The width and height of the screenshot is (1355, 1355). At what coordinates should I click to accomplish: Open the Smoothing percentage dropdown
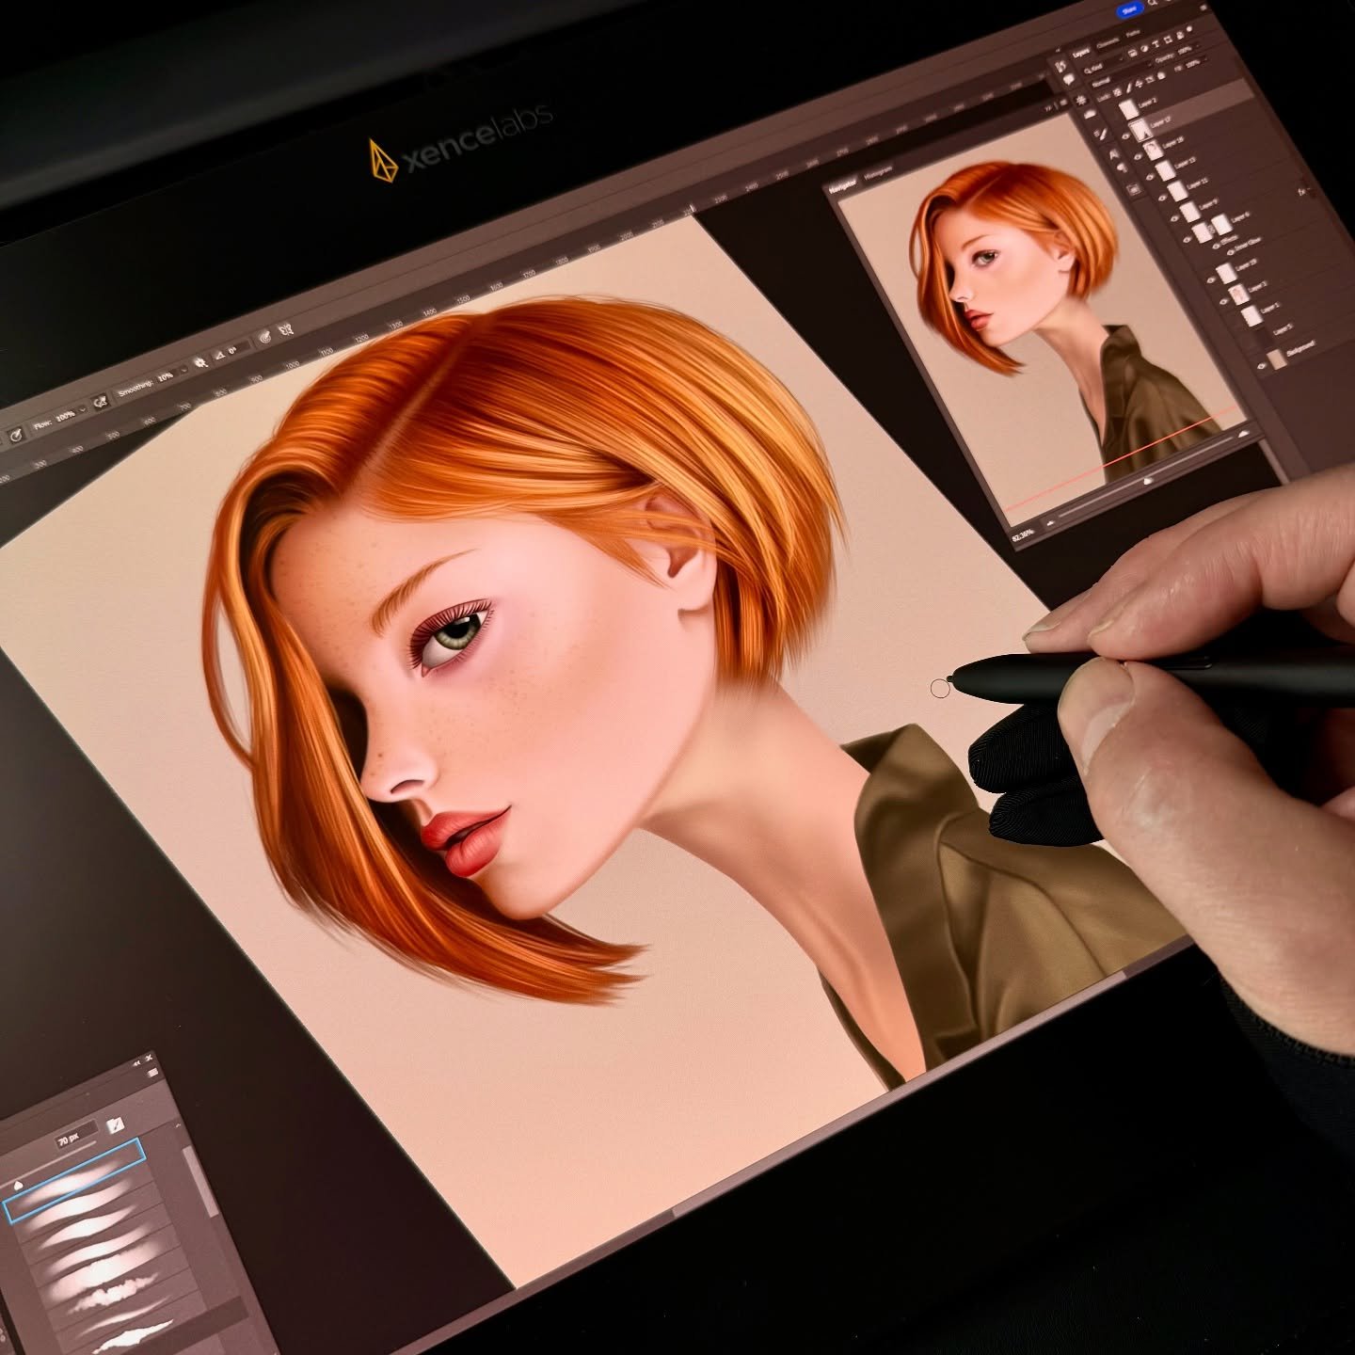click(x=183, y=369)
